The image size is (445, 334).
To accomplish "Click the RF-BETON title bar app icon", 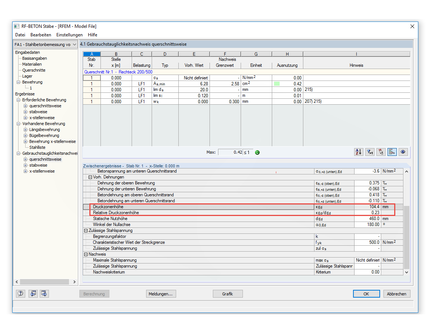I will coord(16,26).
